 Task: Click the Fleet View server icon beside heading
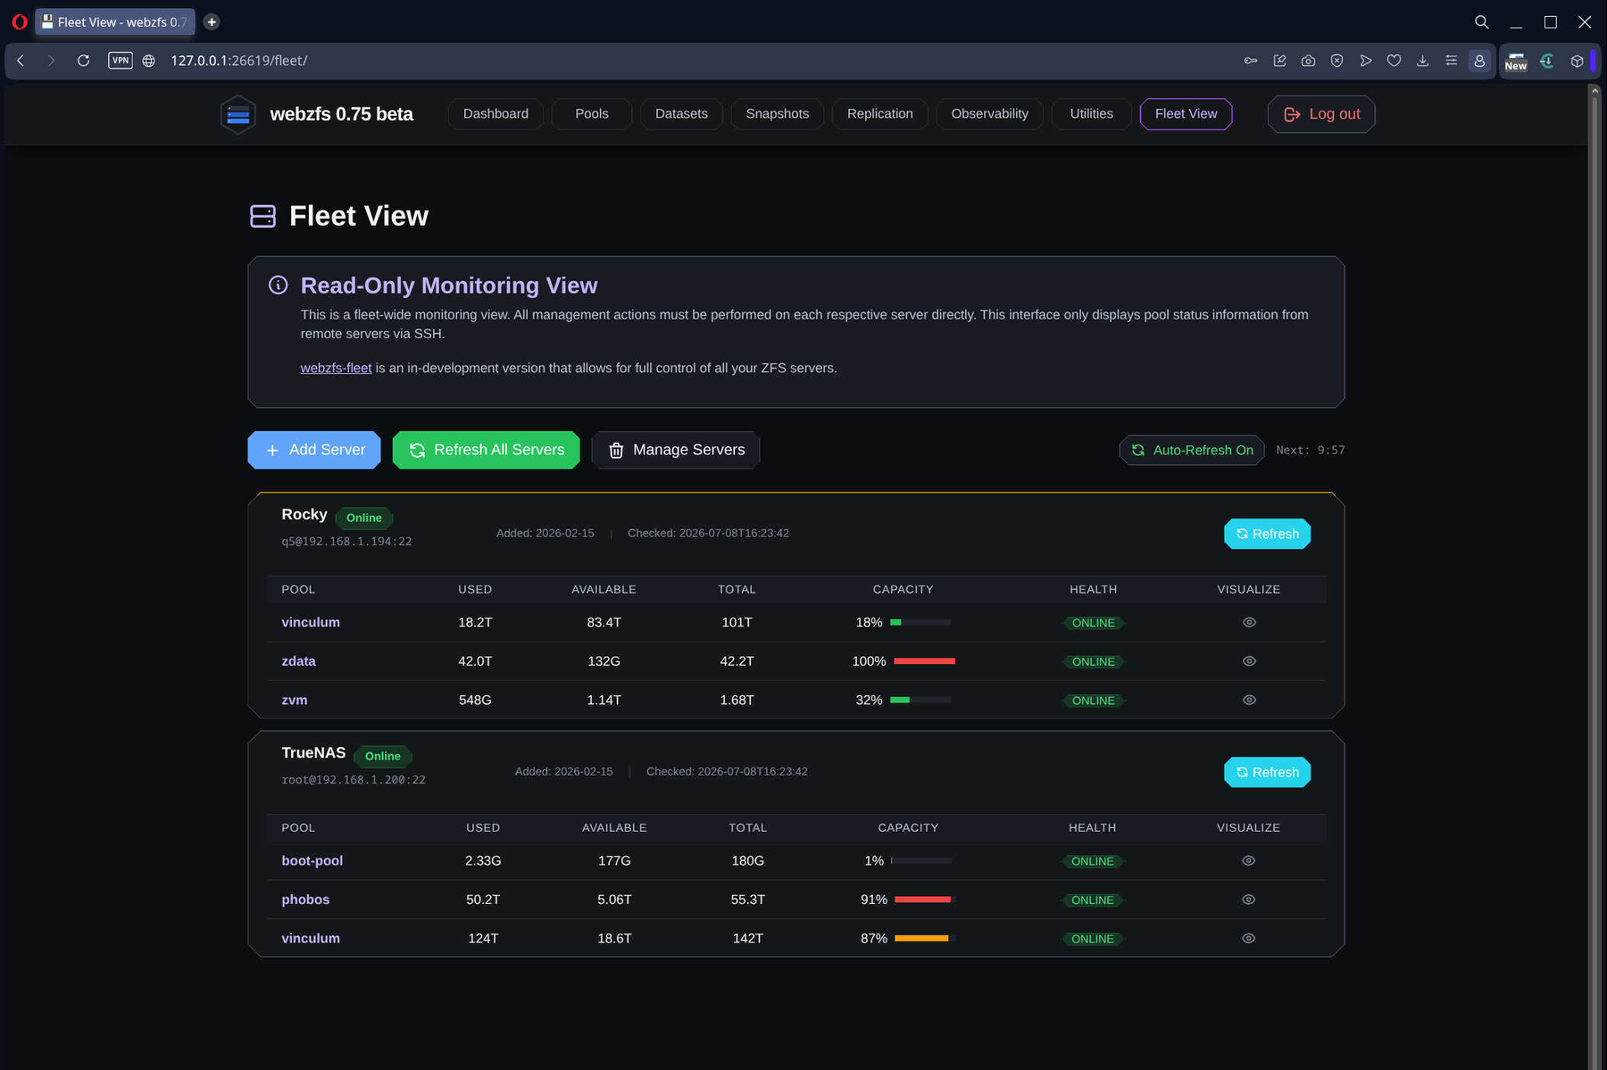pyautogui.click(x=262, y=216)
